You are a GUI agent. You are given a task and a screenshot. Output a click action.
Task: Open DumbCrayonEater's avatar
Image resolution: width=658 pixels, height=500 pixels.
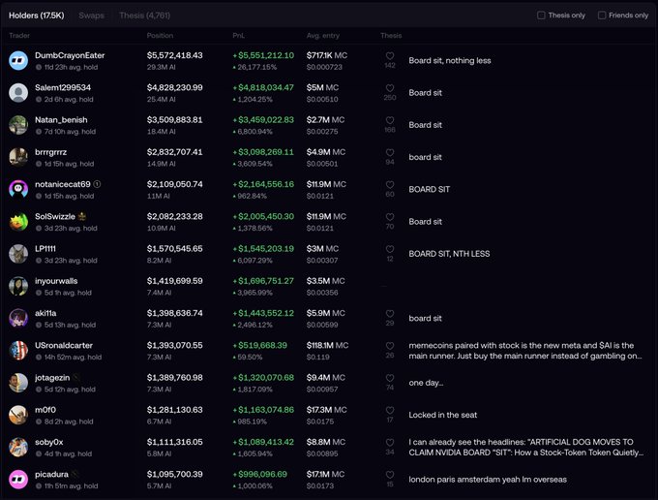pos(18,60)
